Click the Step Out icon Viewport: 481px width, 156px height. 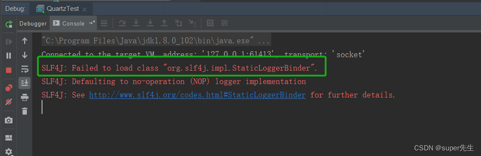tap(164, 23)
